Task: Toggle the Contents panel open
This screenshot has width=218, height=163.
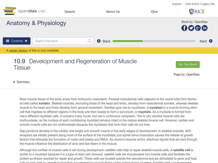Action: coord(17,41)
